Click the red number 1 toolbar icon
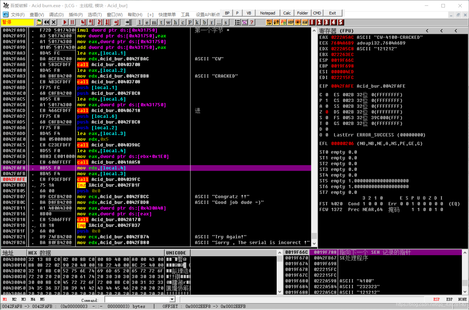469x310 pixels. (x=312, y=22)
